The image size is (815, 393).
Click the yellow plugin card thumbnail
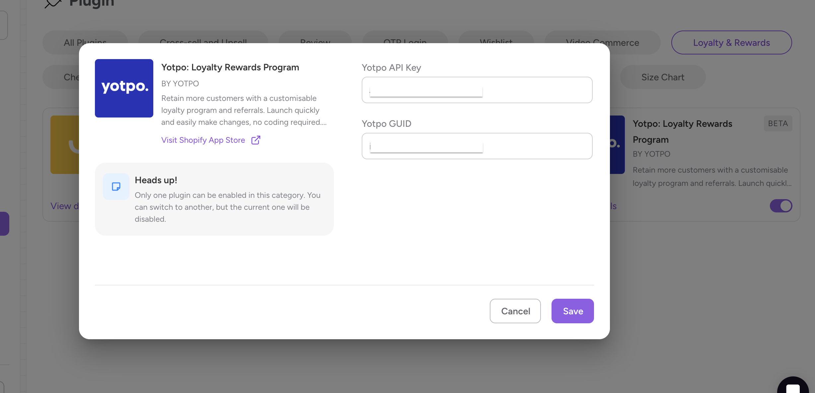tap(65, 145)
